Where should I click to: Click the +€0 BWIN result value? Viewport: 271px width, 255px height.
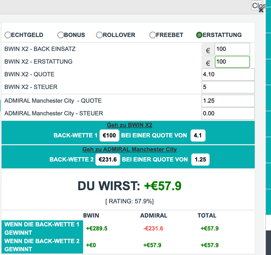pos(91,245)
